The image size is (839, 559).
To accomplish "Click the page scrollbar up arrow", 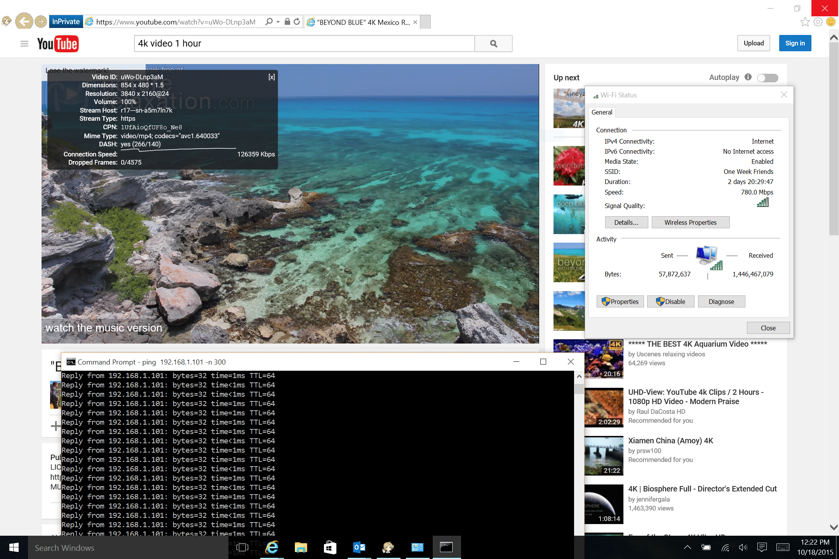I will 834,38.
